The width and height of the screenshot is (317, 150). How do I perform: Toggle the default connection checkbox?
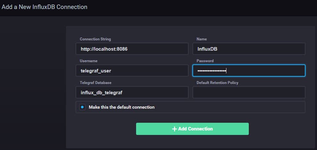click(x=82, y=107)
